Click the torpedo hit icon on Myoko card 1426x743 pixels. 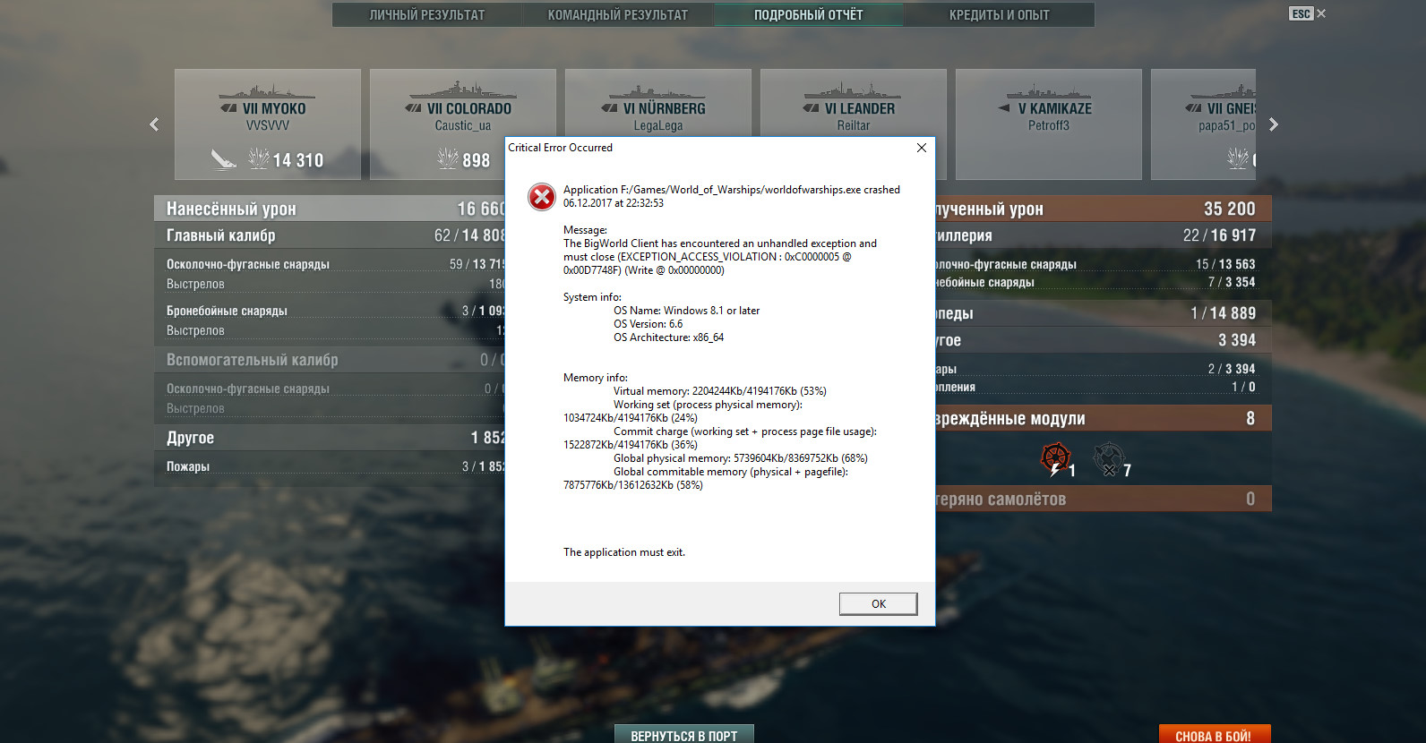[x=224, y=159]
